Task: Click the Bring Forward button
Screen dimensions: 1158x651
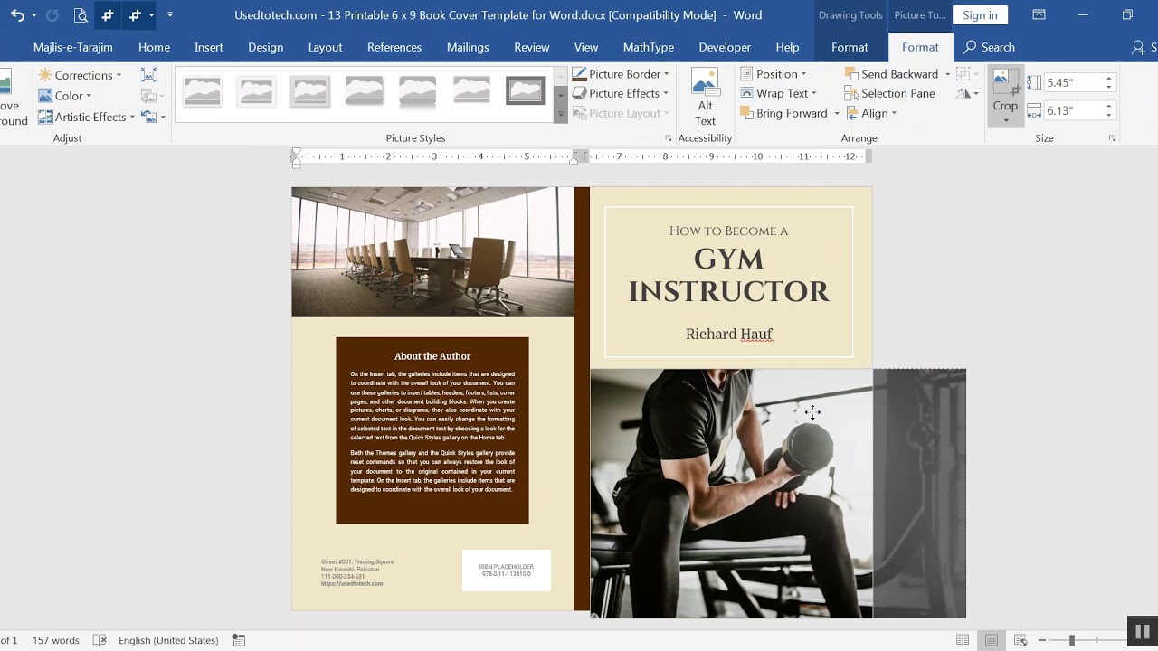Action: coord(783,113)
